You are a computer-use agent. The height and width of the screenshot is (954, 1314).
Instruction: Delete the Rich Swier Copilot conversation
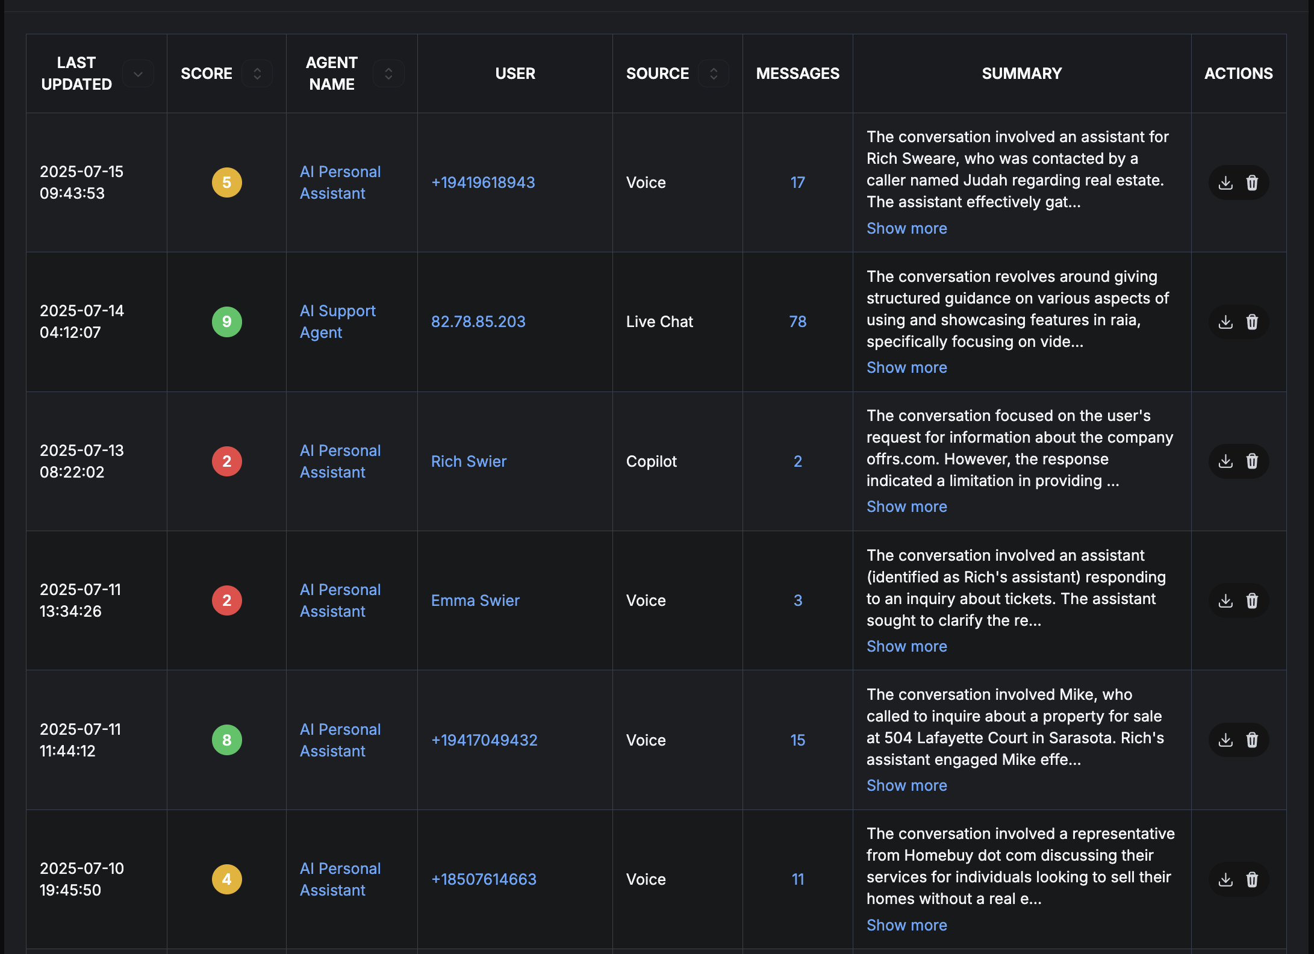pyautogui.click(x=1252, y=461)
